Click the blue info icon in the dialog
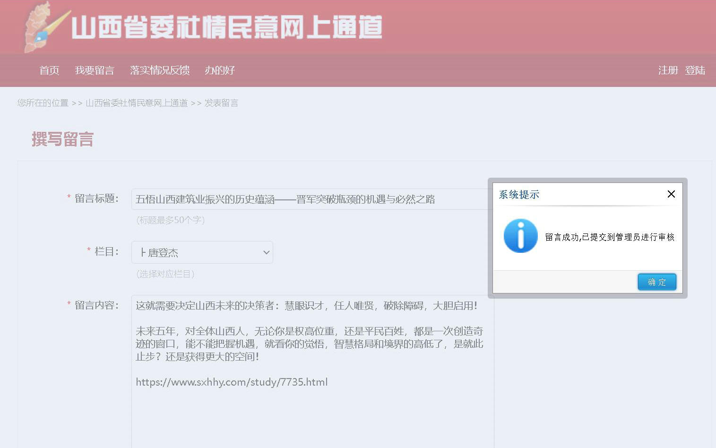Screen dimensions: 716x448 tap(520, 236)
